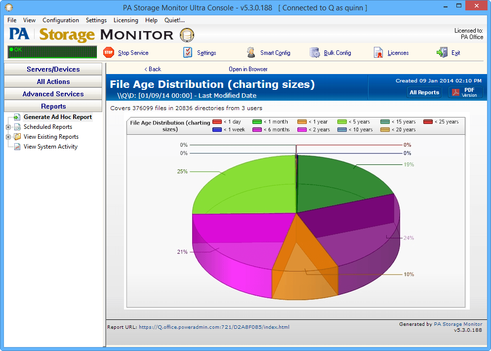
Task: Click the < 15 years legend swatch
Action: point(385,122)
